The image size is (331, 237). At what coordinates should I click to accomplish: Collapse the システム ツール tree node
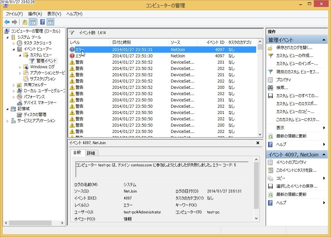click(x=8, y=37)
